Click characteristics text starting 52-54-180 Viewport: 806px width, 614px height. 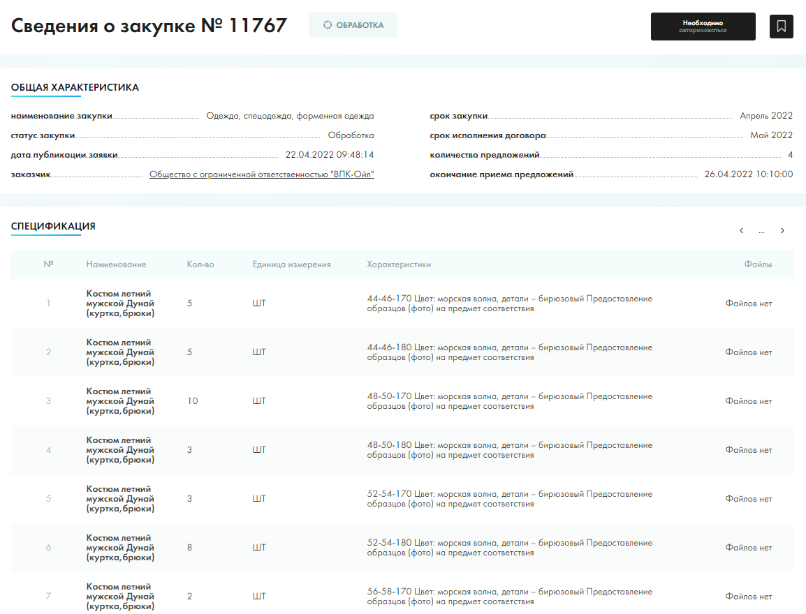pyautogui.click(x=509, y=547)
